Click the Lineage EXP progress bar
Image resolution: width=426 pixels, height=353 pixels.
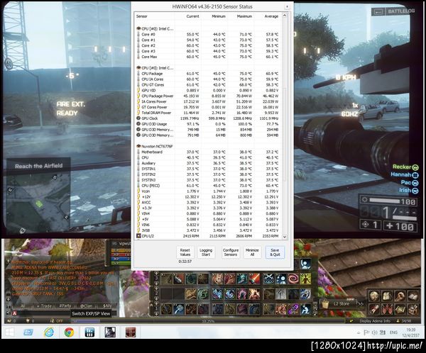coord(208,321)
